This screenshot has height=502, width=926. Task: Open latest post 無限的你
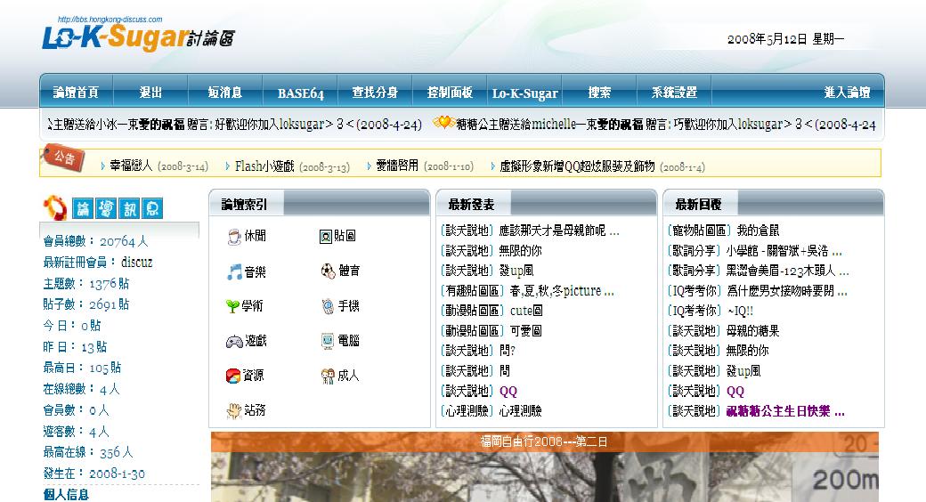pyautogui.click(x=520, y=251)
